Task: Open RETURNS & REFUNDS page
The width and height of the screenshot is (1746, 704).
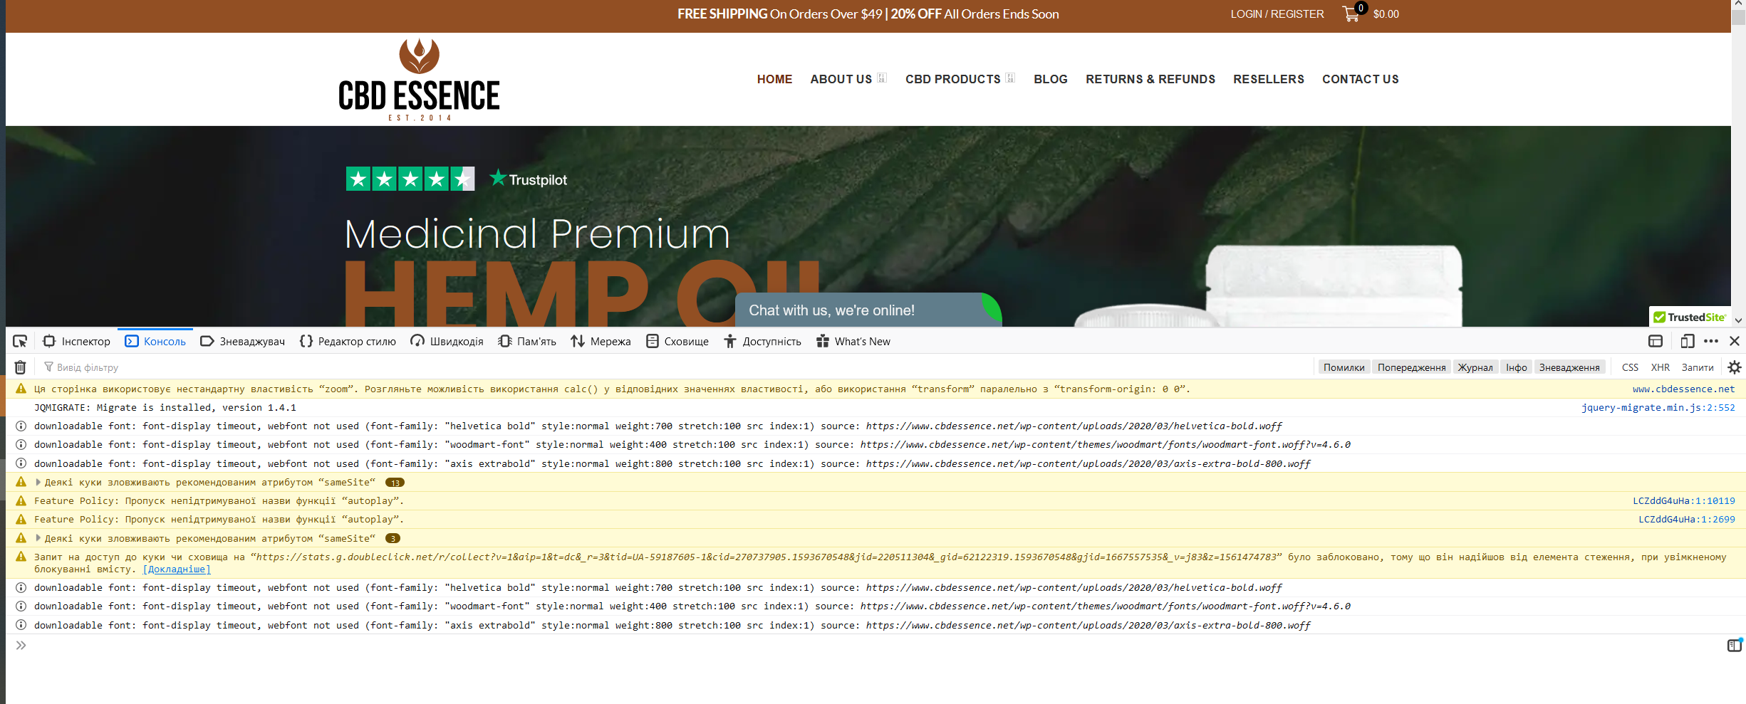Action: [1150, 79]
